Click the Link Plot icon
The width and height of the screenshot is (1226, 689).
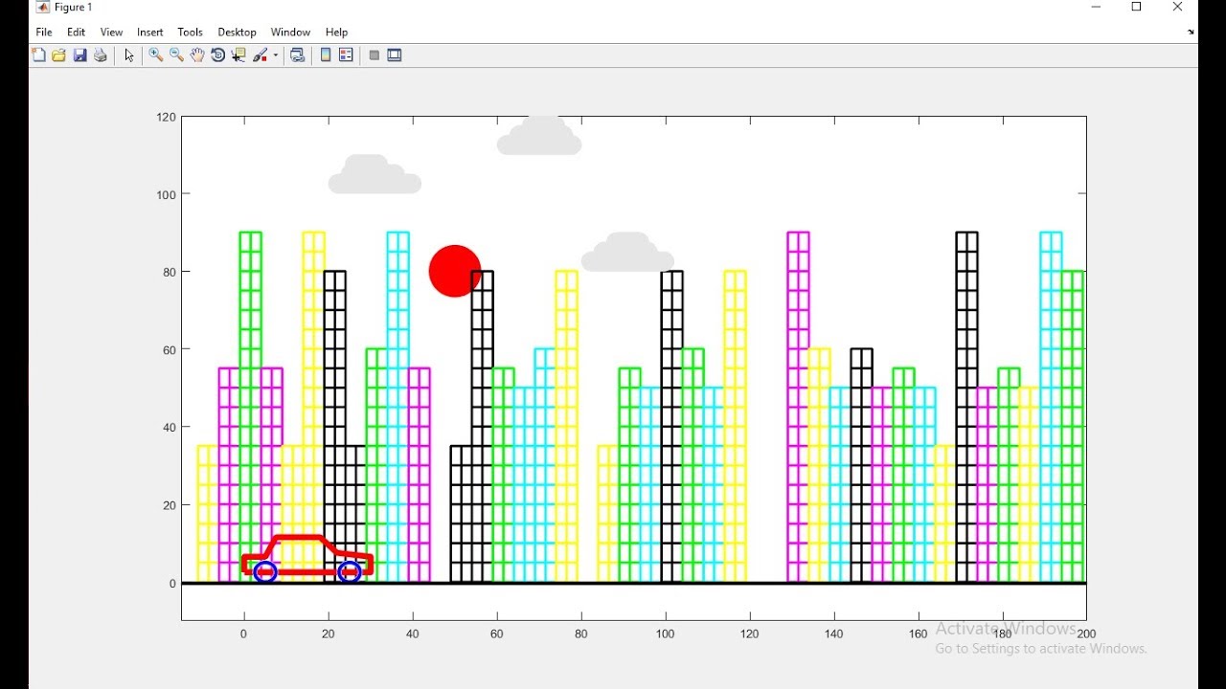(298, 55)
